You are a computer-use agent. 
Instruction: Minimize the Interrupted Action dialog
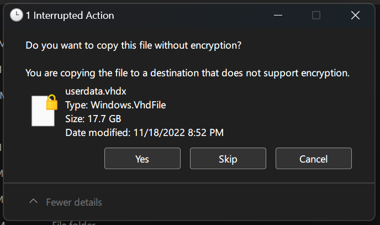(277, 15)
